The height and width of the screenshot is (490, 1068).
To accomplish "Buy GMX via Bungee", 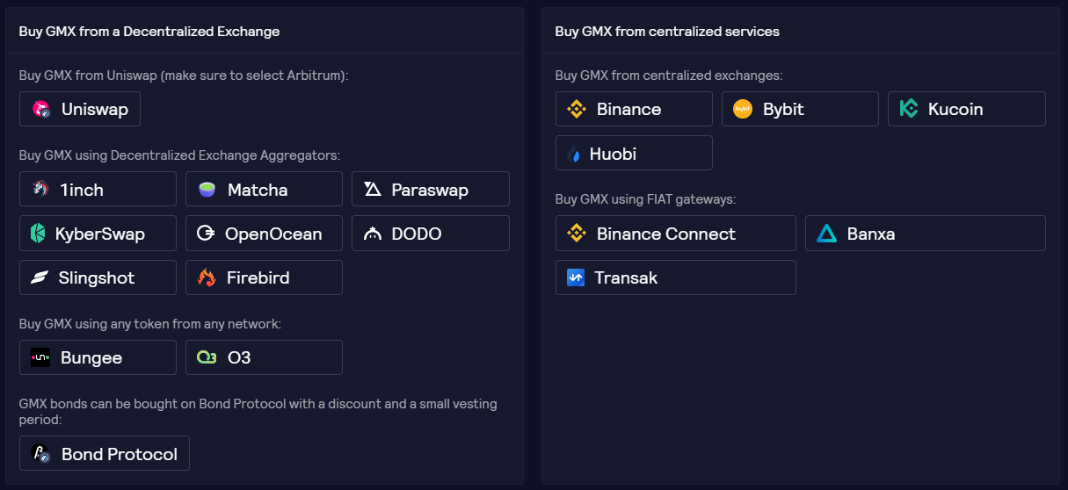I will click(98, 357).
